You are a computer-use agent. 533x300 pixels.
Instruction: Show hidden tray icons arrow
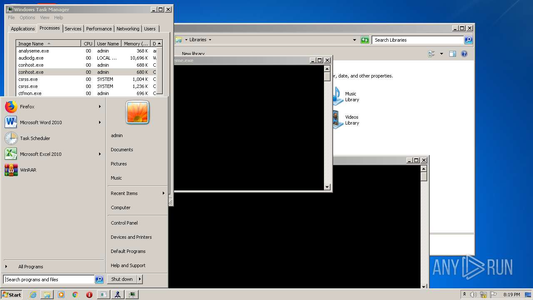pyautogui.click(x=464, y=295)
